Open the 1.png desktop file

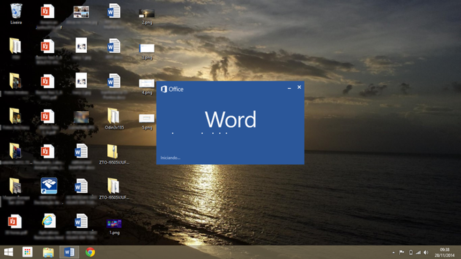[113, 223]
